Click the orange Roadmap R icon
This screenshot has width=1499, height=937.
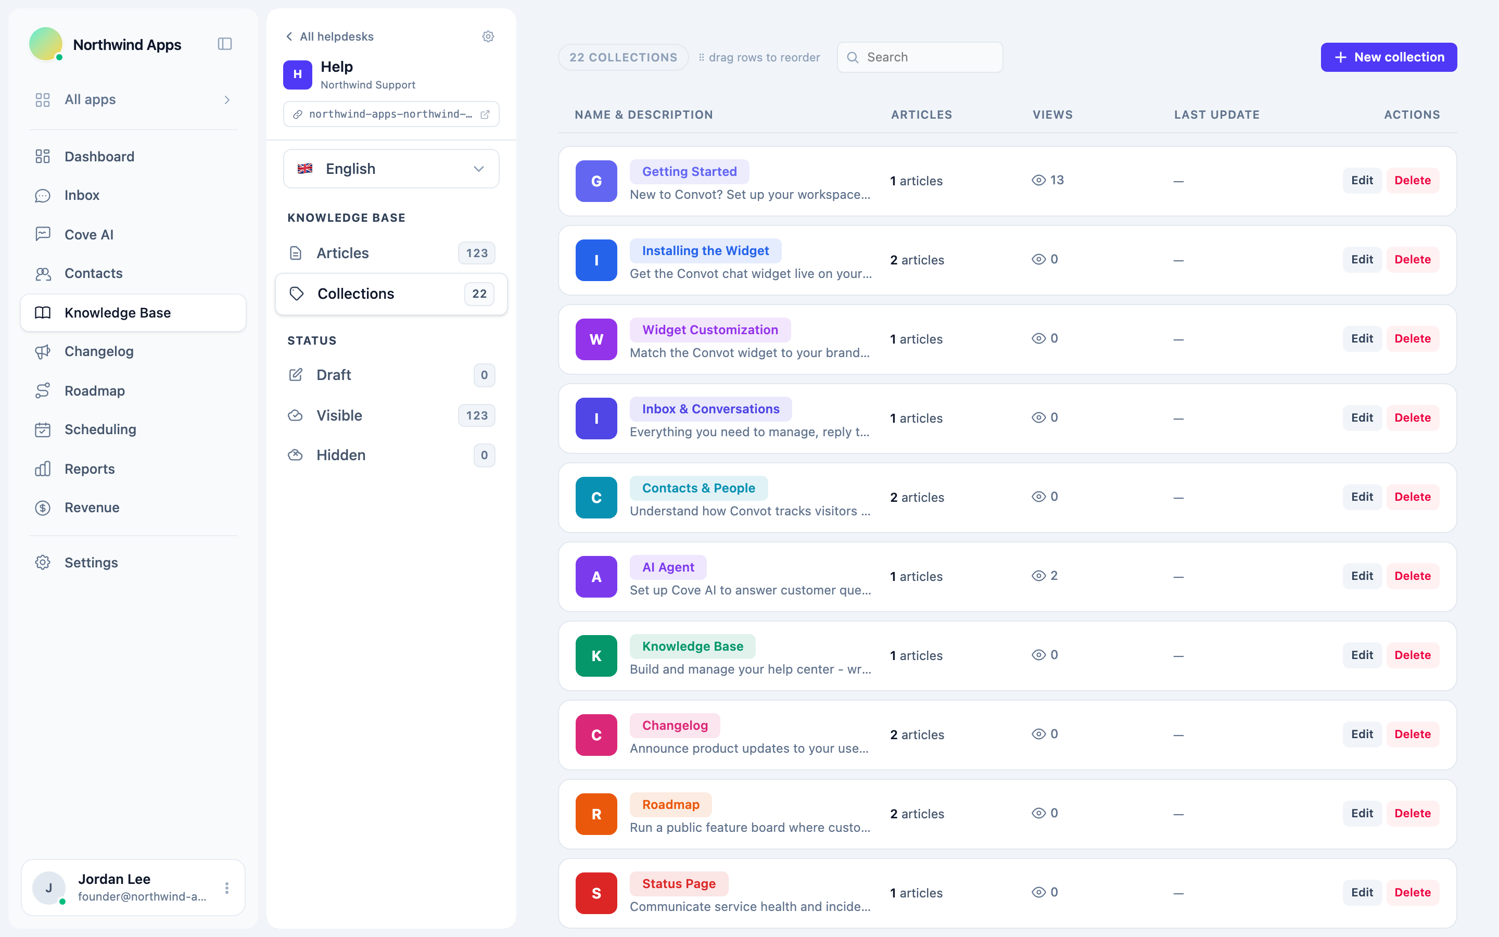[596, 814]
